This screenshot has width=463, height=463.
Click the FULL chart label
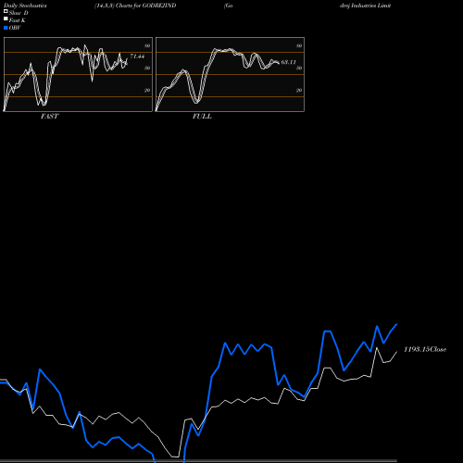202,117
